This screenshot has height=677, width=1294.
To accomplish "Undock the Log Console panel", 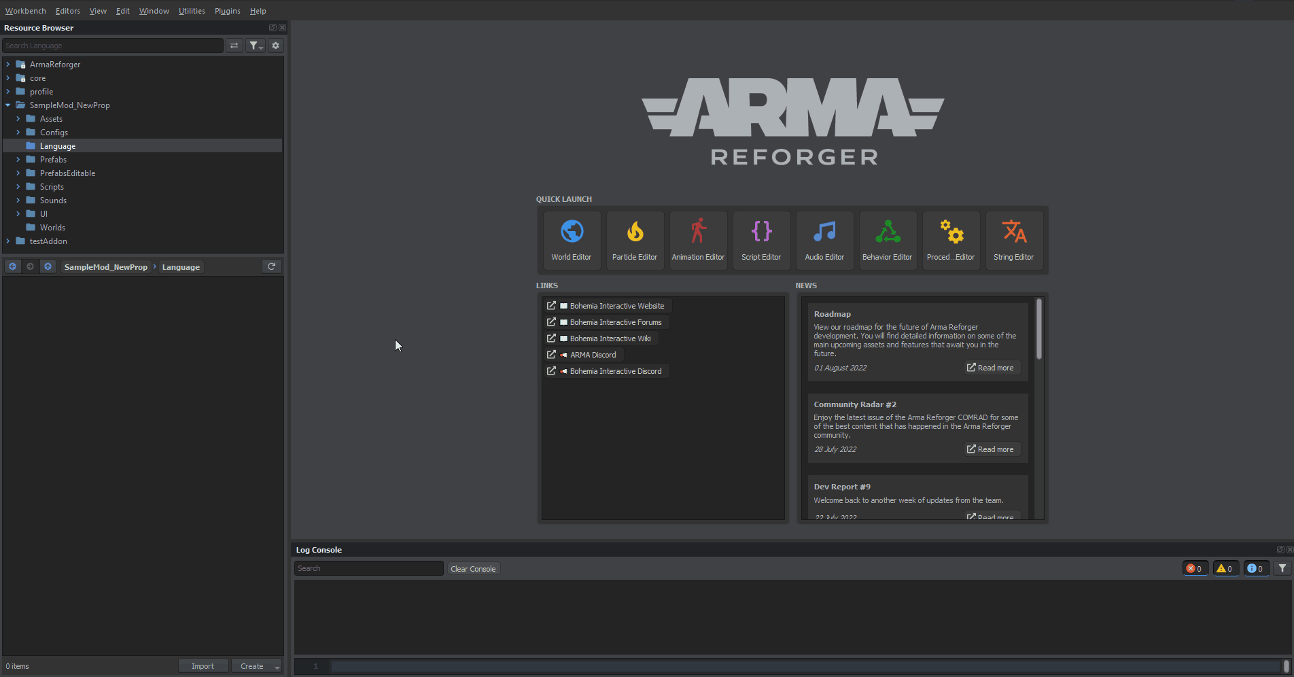I will (1280, 550).
